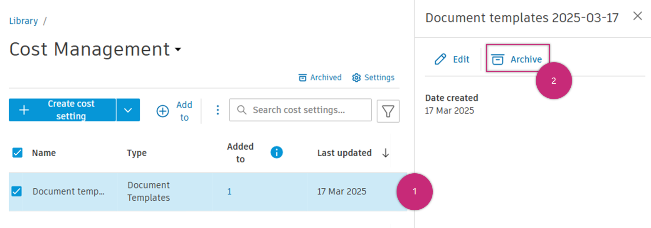Uncheck the Document templates row checkbox
The height and width of the screenshot is (228, 651).
click(x=17, y=191)
